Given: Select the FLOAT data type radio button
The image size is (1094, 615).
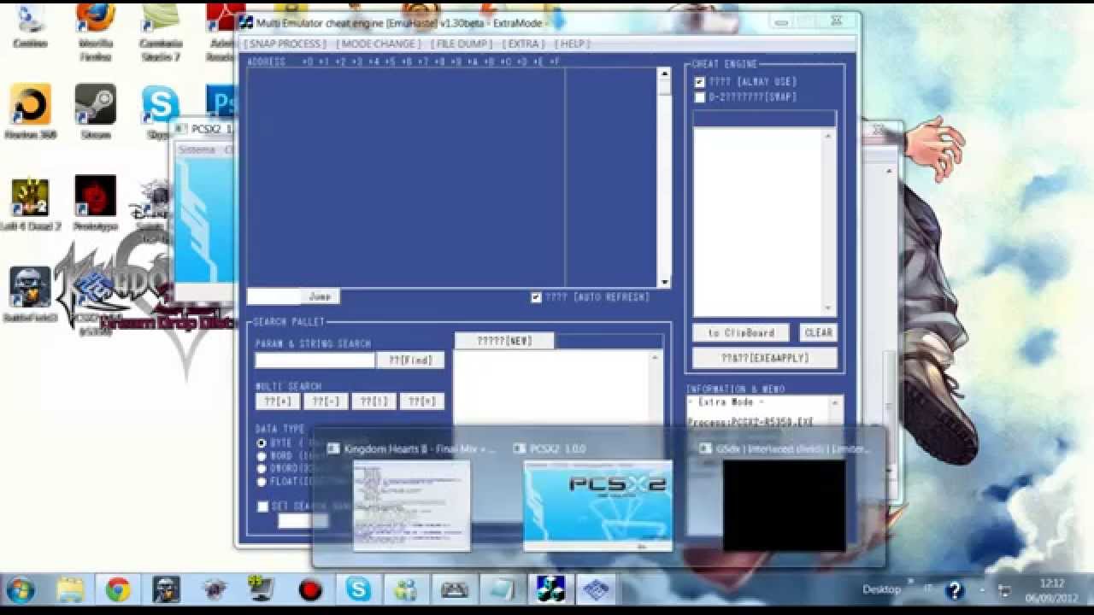Looking at the screenshot, I should 262,482.
